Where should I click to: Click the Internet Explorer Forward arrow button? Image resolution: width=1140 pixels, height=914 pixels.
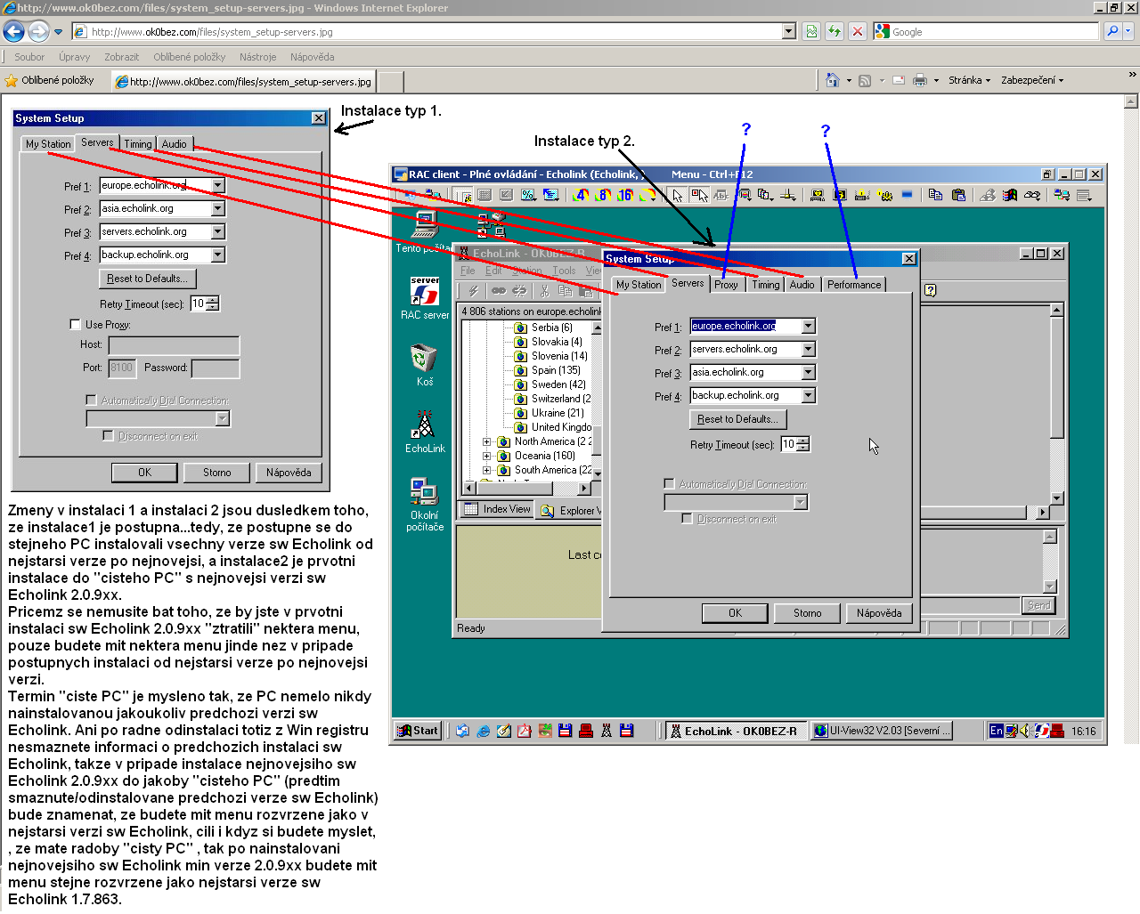(x=38, y=31)
